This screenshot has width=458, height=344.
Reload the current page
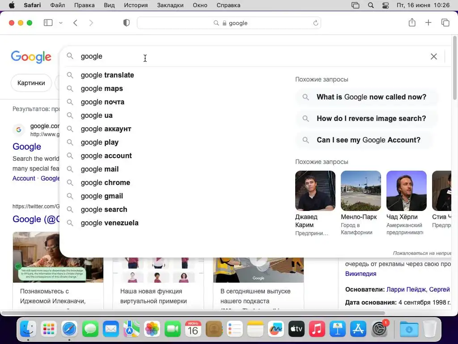pyautogui.click(x=315, y=23)
